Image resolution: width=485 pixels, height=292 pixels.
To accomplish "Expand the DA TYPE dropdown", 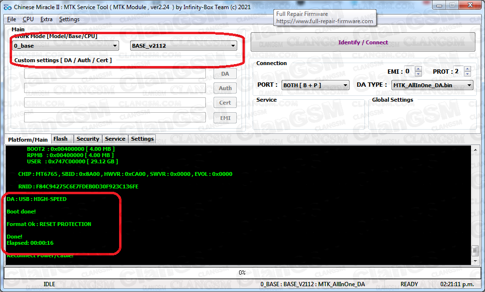I will coord(432,85).
